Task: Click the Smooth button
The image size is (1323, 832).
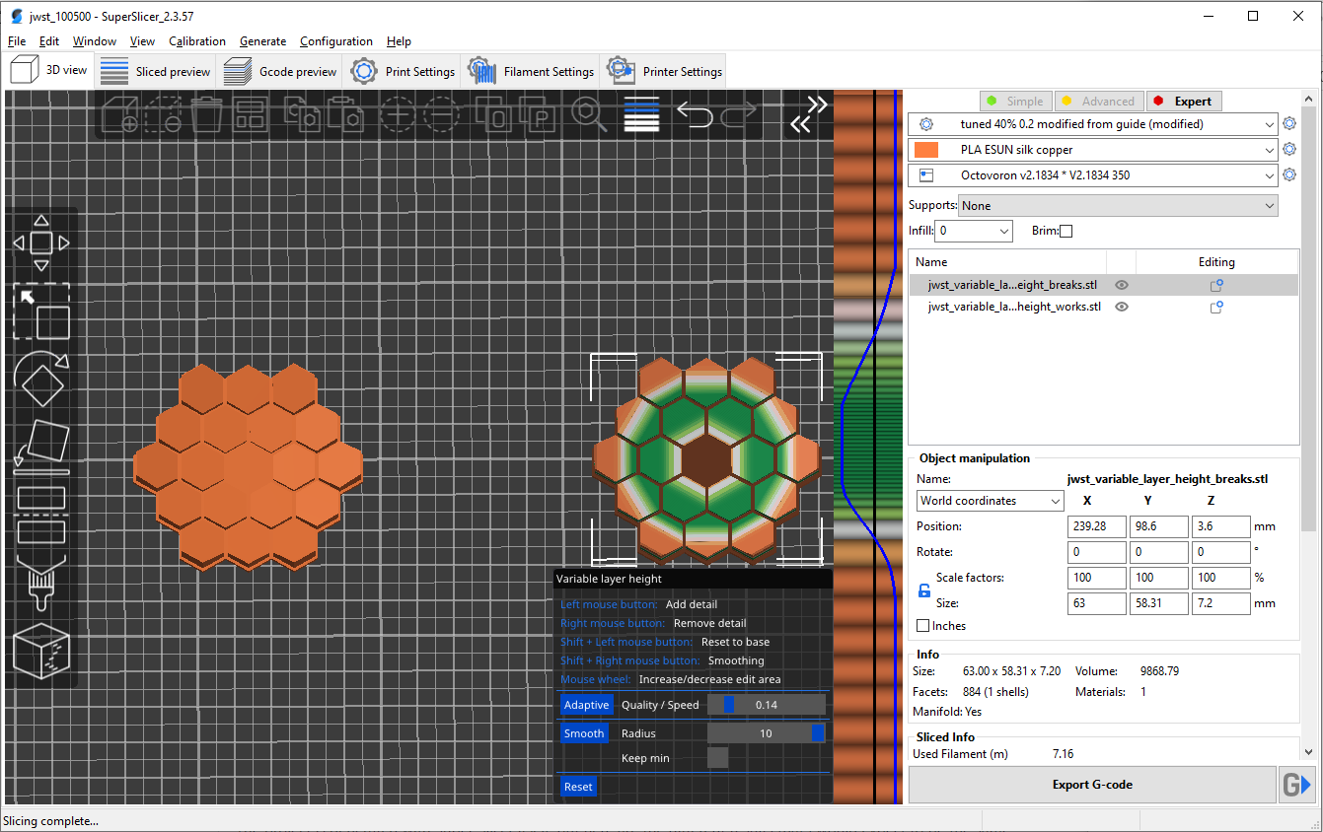Action: (584, 733)
